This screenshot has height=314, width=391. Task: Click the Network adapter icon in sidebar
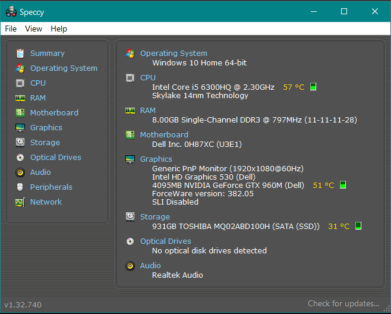point(20,202)
